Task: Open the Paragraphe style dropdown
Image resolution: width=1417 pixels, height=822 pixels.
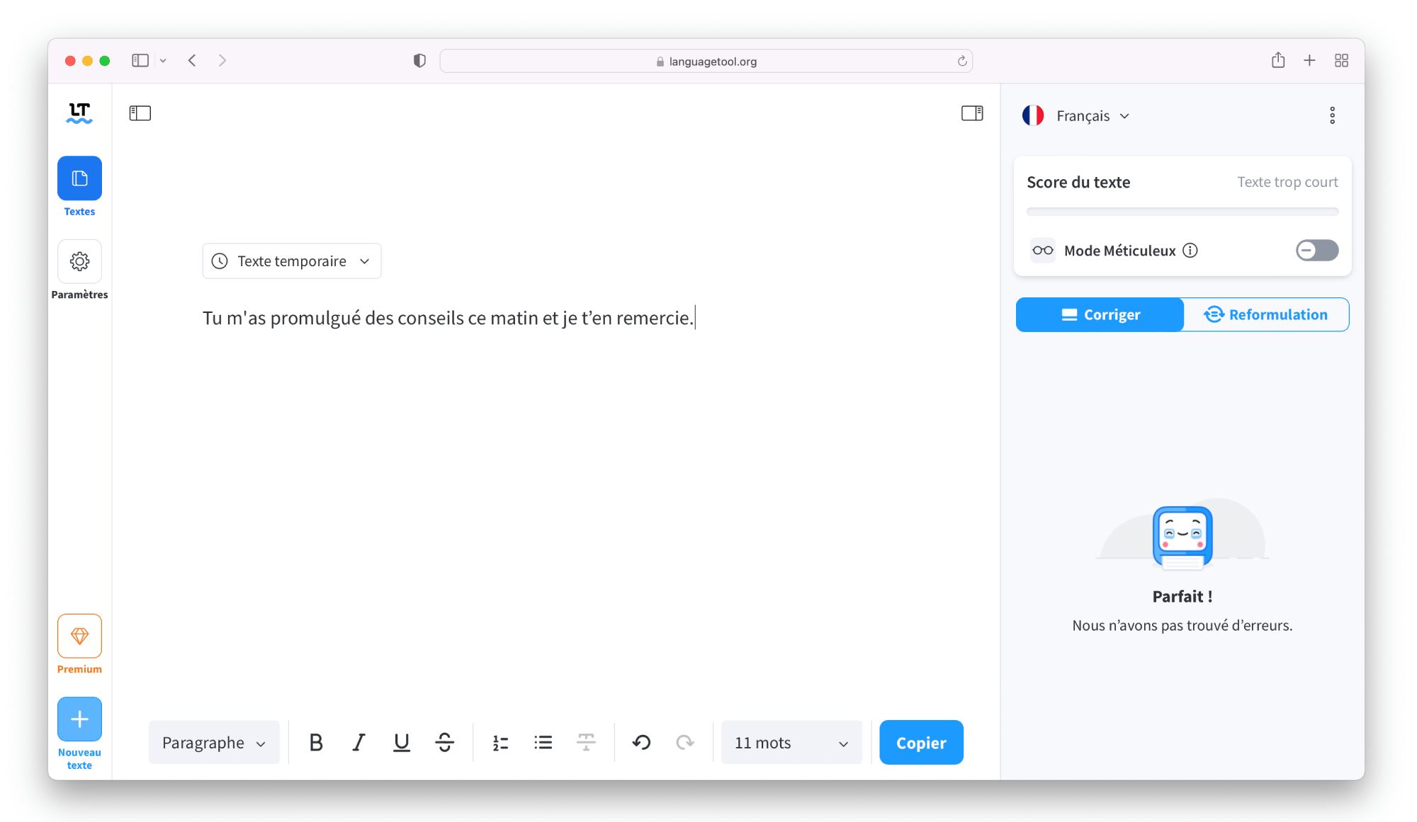Action: 213,742
